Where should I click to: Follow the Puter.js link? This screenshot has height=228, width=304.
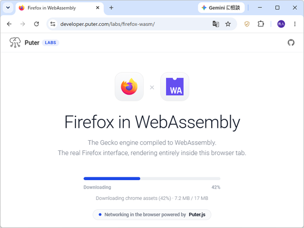point(197,214)
